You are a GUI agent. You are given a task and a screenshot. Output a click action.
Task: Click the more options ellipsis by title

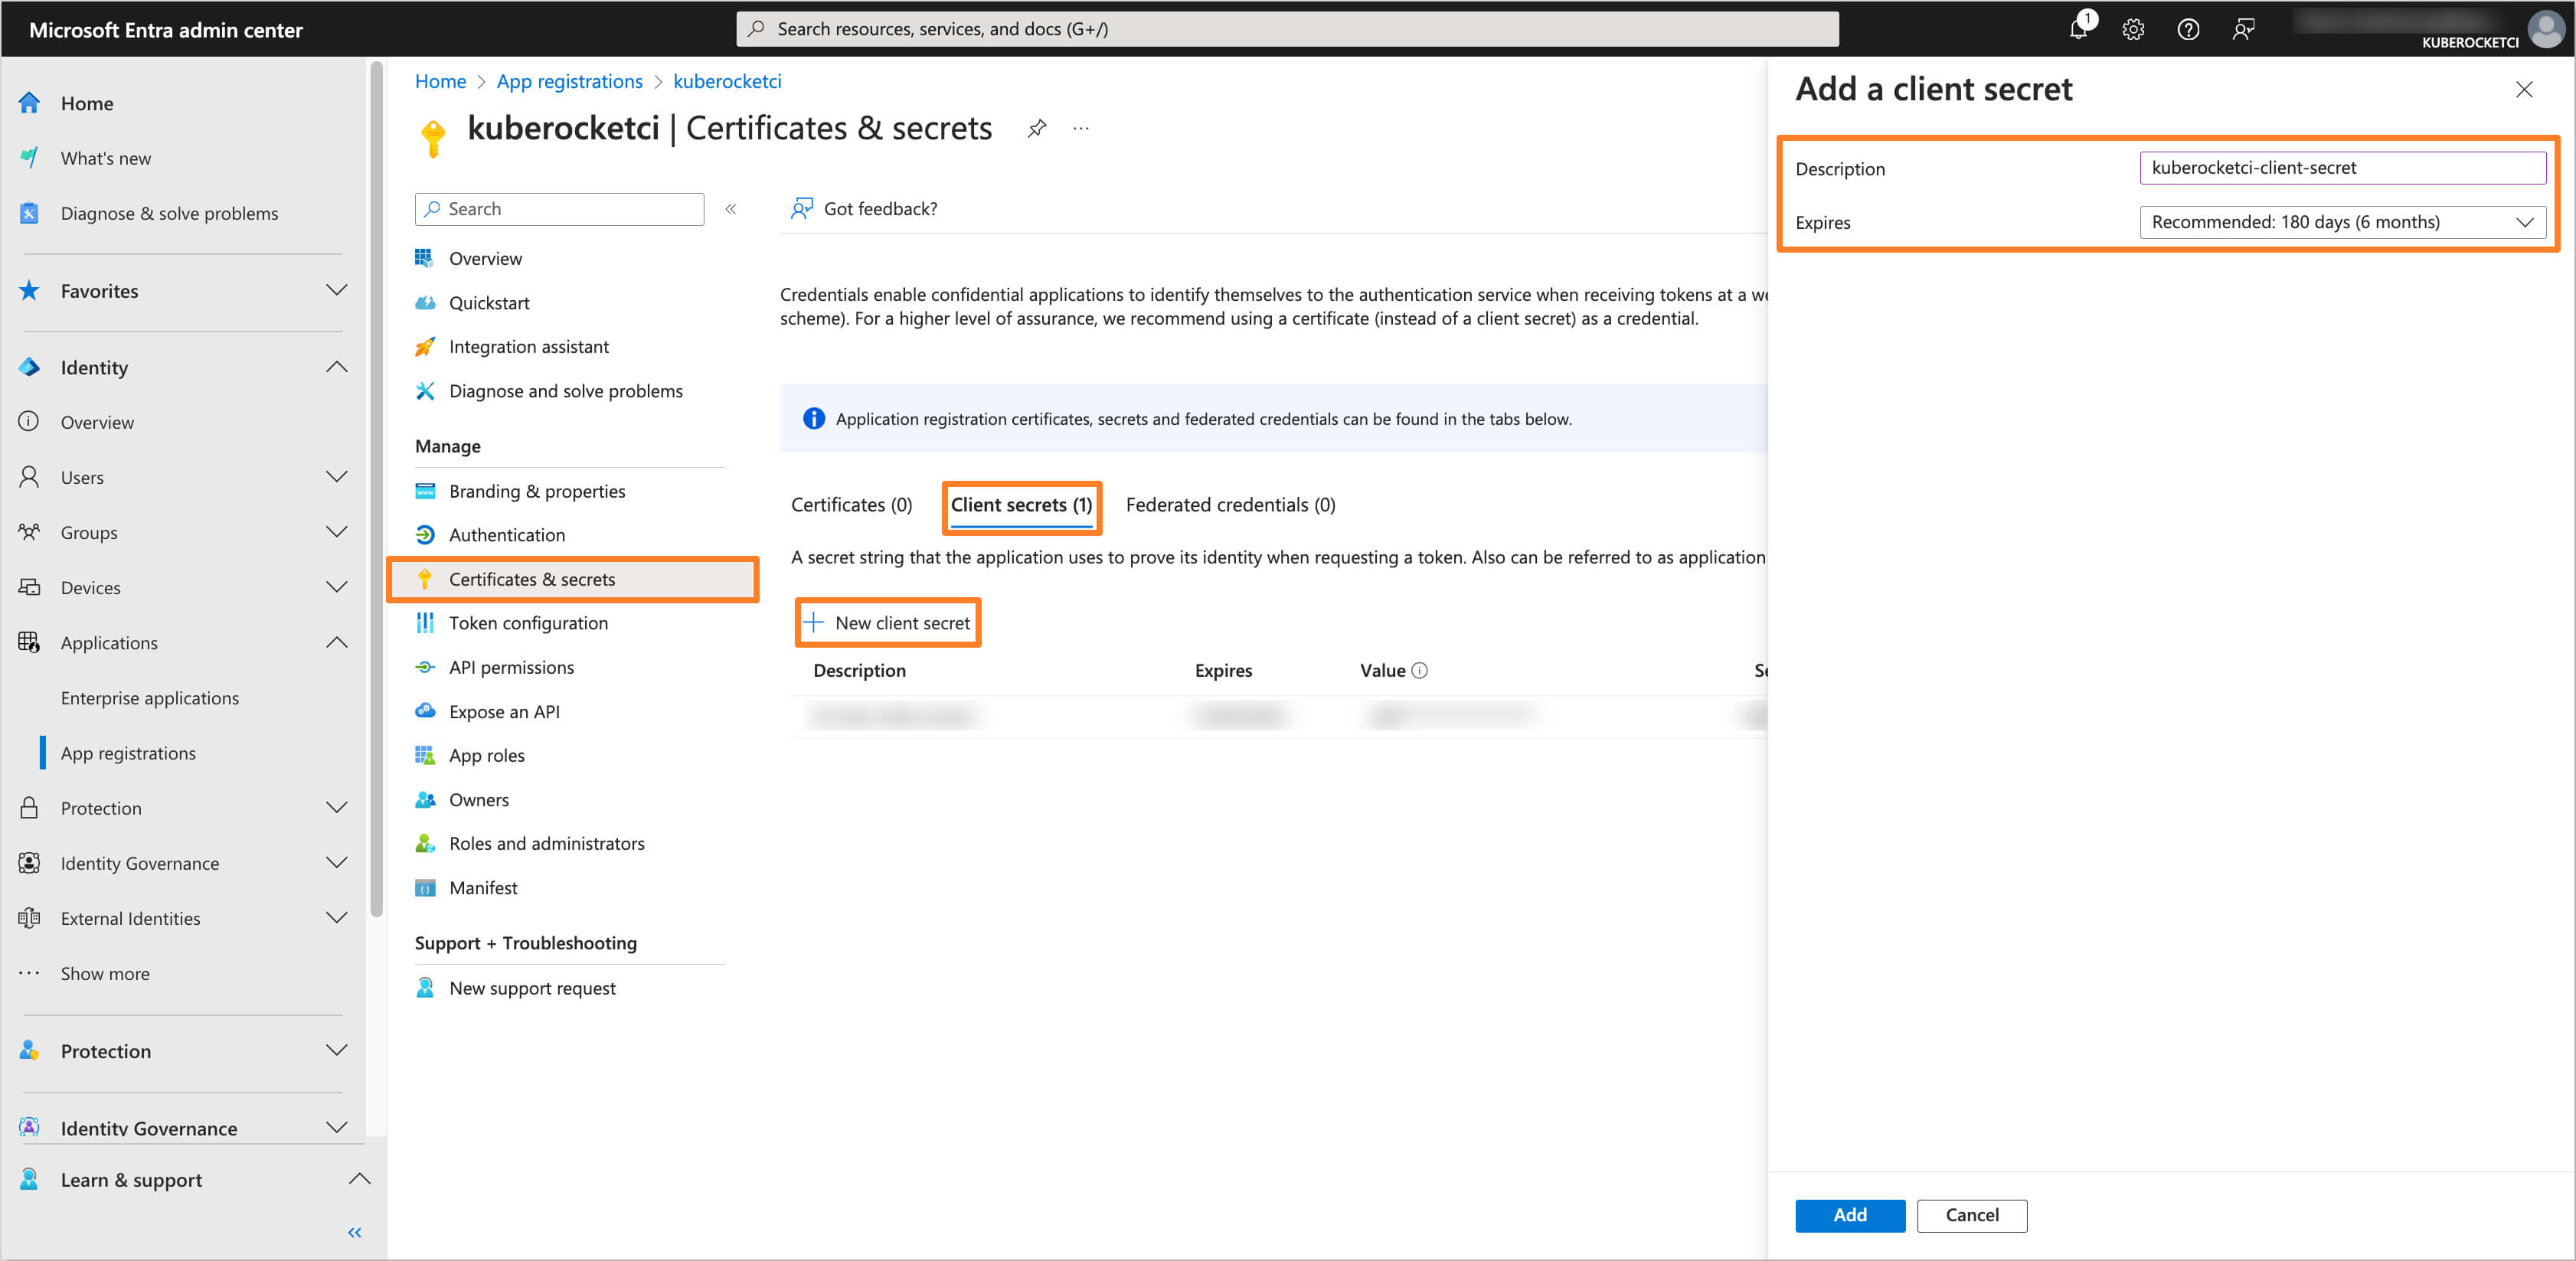tap(1081, 128)
